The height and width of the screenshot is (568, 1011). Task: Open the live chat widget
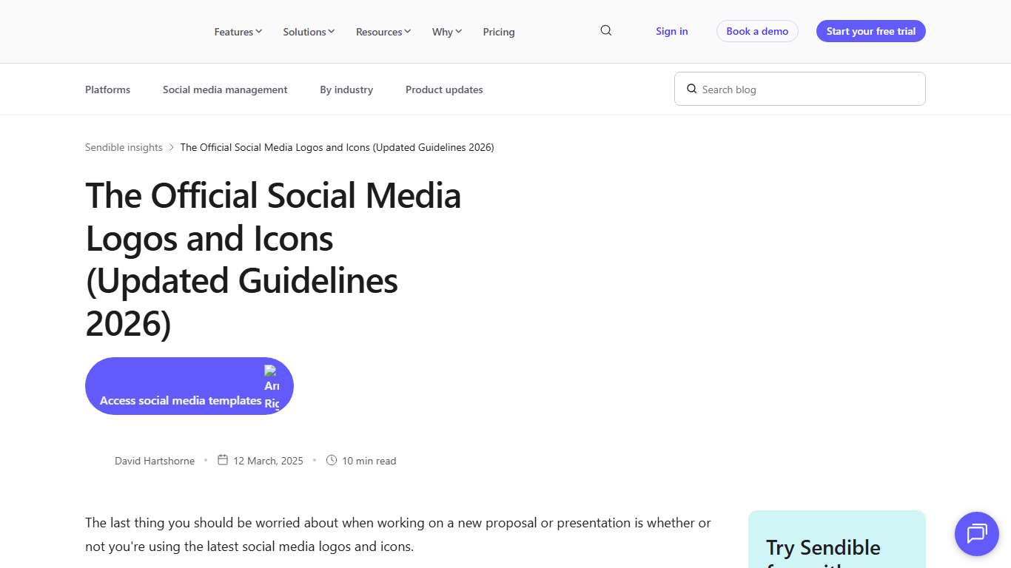coord(976,534)
